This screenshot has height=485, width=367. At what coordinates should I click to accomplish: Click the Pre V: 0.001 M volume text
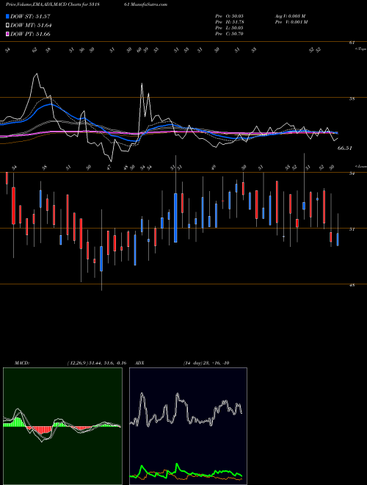(291, 22)
